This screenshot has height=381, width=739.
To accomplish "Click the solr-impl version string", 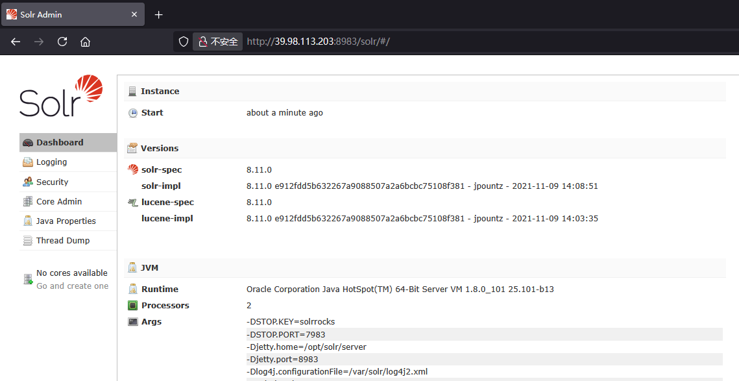I will [422, 186].
